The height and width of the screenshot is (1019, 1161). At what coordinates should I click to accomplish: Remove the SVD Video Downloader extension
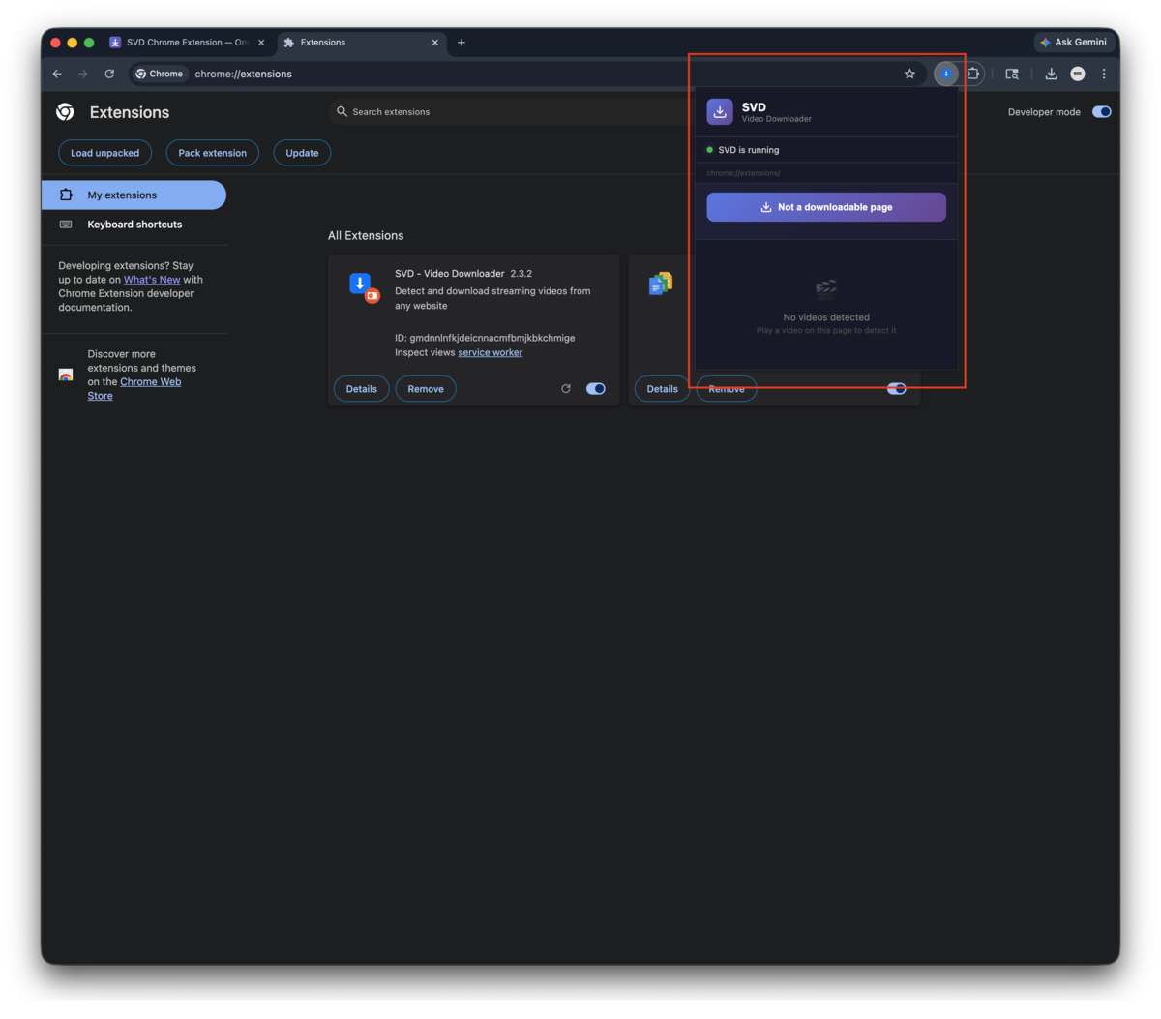pyautogui.click(x=426, y=389)
